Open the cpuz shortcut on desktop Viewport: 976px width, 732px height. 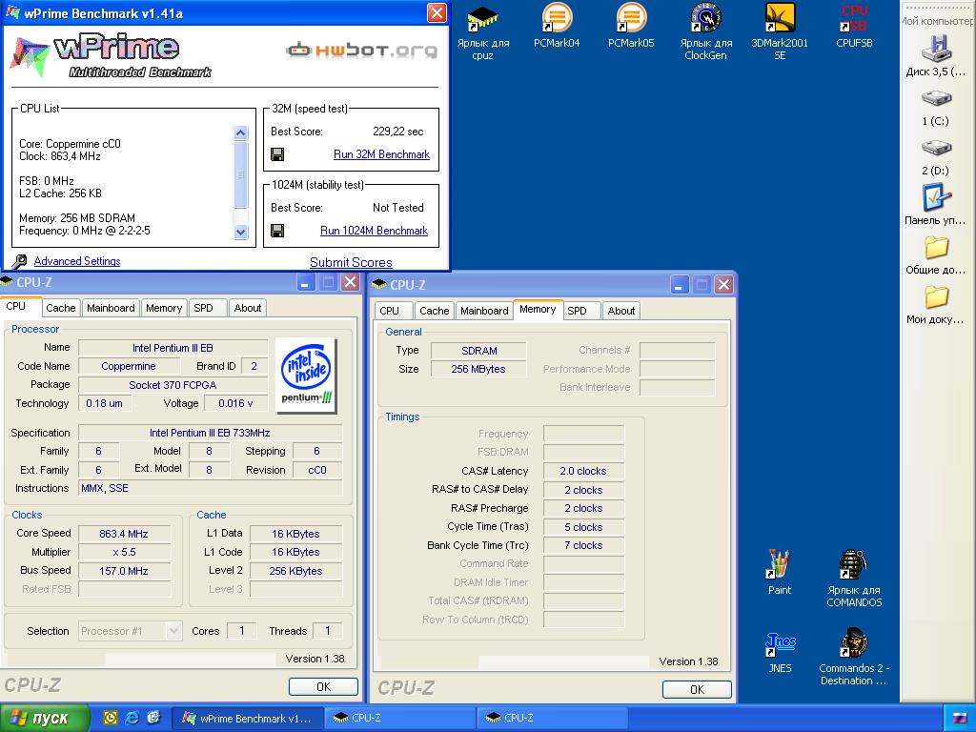click(483, 32)
